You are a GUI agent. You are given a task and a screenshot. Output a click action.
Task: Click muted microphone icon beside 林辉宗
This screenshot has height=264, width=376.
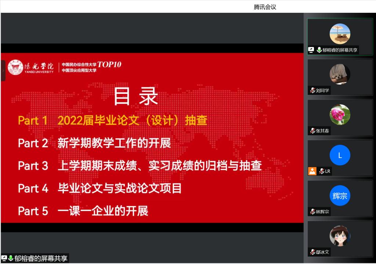click(312, 212)
